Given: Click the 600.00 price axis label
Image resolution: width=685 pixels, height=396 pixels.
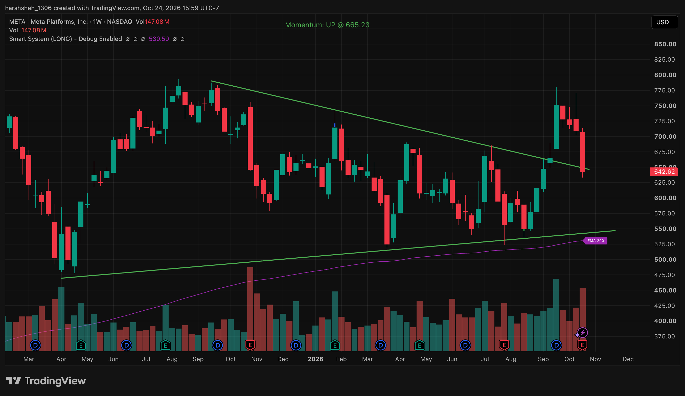Looking at the screenshot, I should (x=665, y=198).
